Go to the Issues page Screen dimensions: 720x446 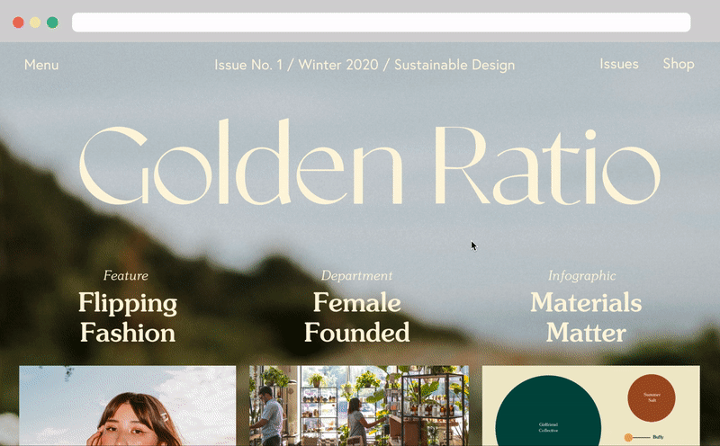point(619,64)
